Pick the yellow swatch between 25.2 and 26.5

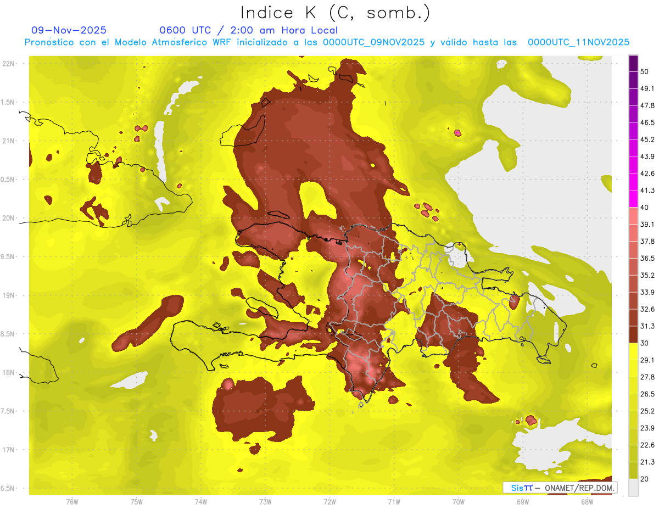coord(633,402)
